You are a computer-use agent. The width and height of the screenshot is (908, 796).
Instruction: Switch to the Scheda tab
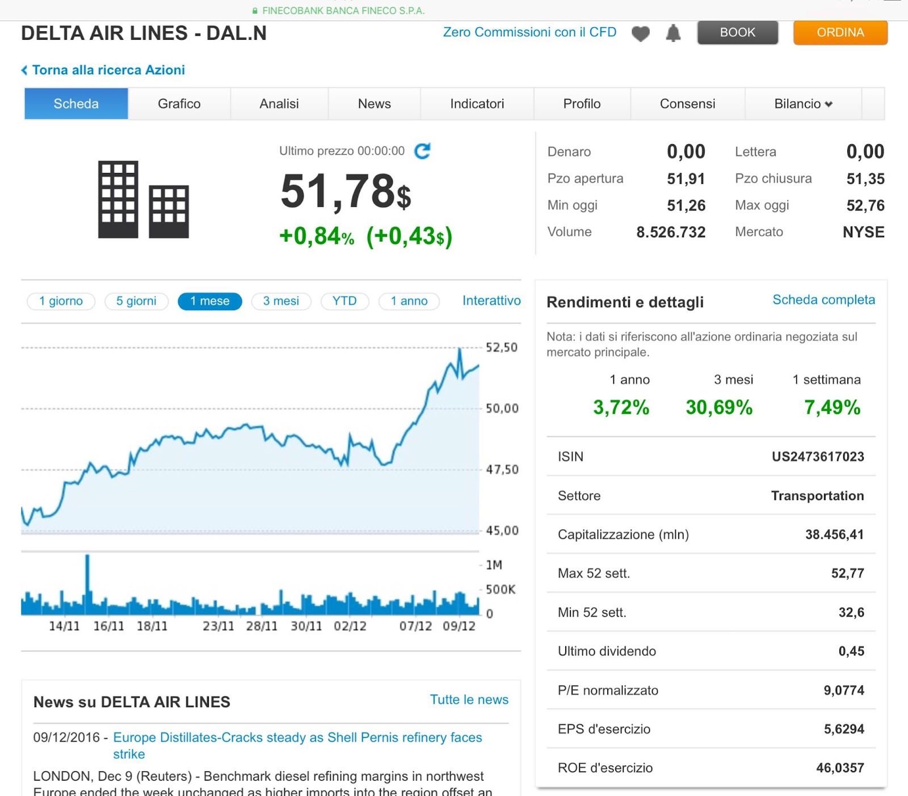76,104
